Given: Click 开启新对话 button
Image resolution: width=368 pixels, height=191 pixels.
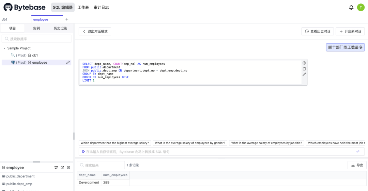Looking at the screenshot, I should (x=350, y=31).
